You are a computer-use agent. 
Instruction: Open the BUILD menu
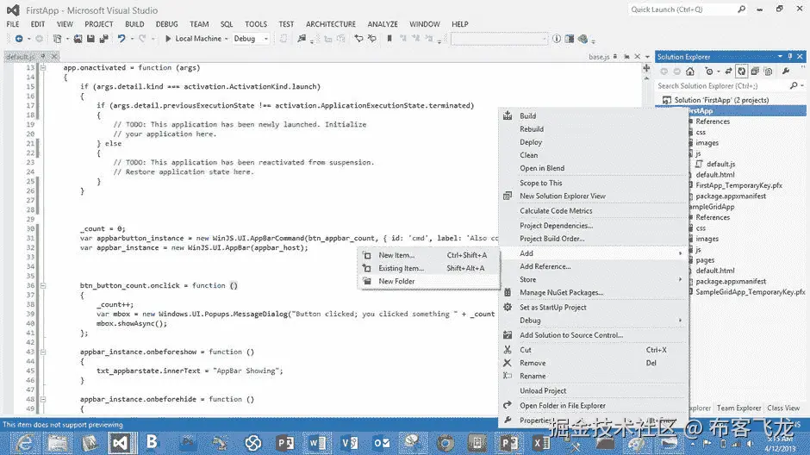(134, 24)
